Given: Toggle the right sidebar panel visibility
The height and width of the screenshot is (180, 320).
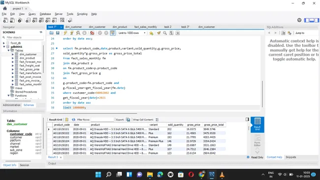Looking at the screenshot, I should click(x=317, y=20).
